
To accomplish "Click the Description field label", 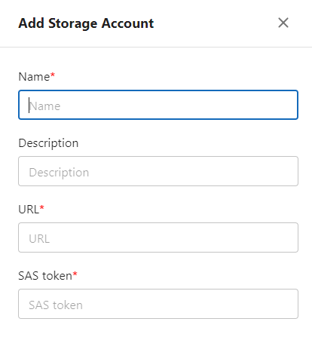I will (48, 143).
